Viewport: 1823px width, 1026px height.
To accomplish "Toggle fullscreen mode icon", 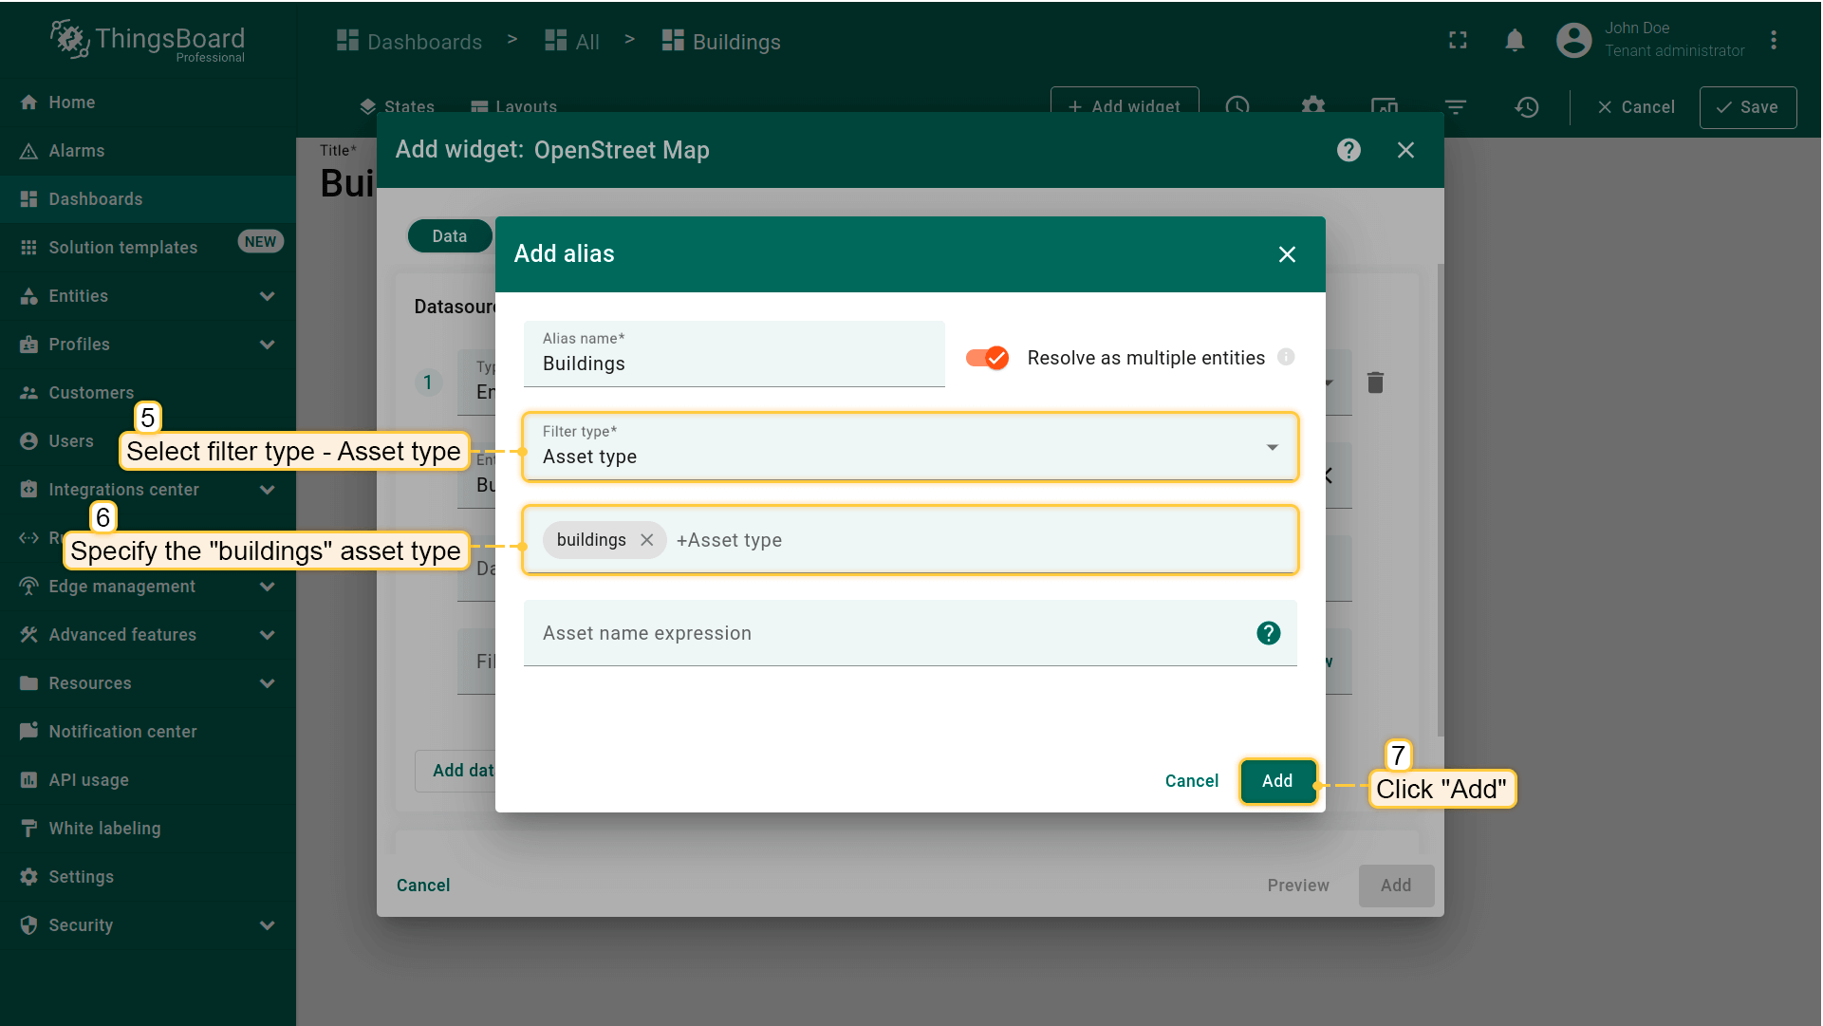I will click(x=1458, y=41).
